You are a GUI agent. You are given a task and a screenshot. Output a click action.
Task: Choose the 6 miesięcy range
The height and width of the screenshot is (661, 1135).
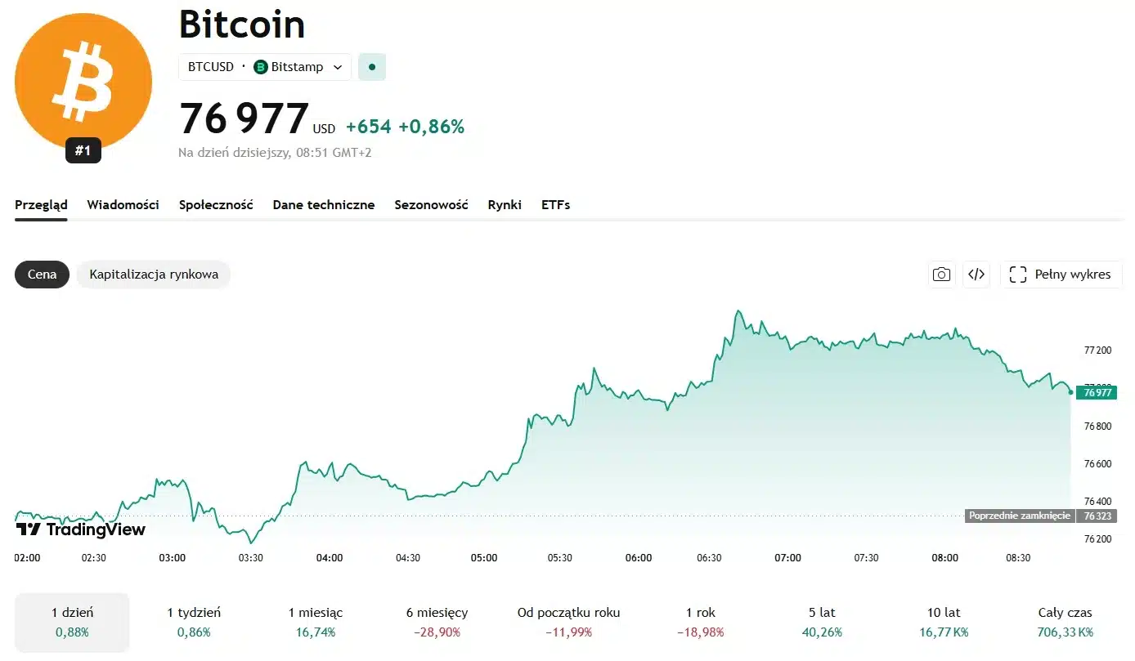[437, 622]
